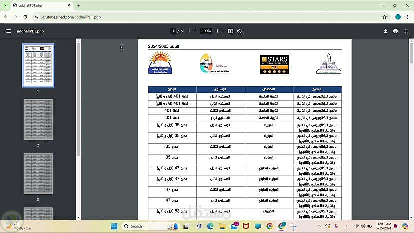Click the fit to page icon

coord(231,31)
